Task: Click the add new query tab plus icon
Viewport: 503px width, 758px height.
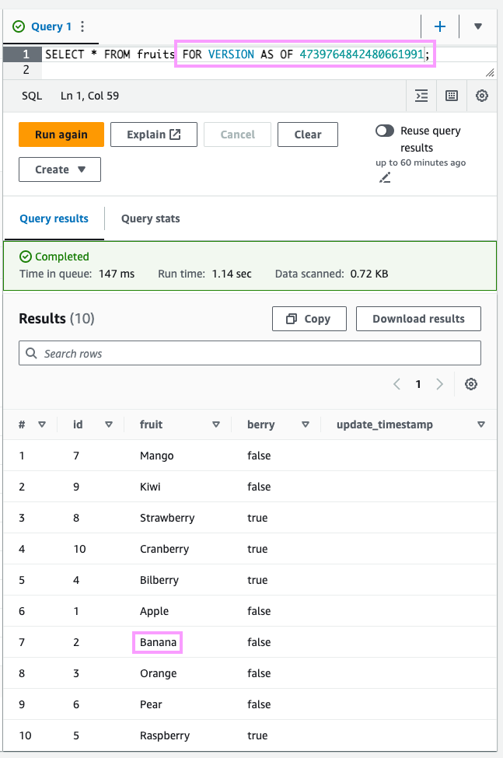Action: pyautogui.click(x=440, y=26)
